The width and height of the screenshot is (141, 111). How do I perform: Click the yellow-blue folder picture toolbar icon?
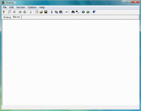click(88, 12)
